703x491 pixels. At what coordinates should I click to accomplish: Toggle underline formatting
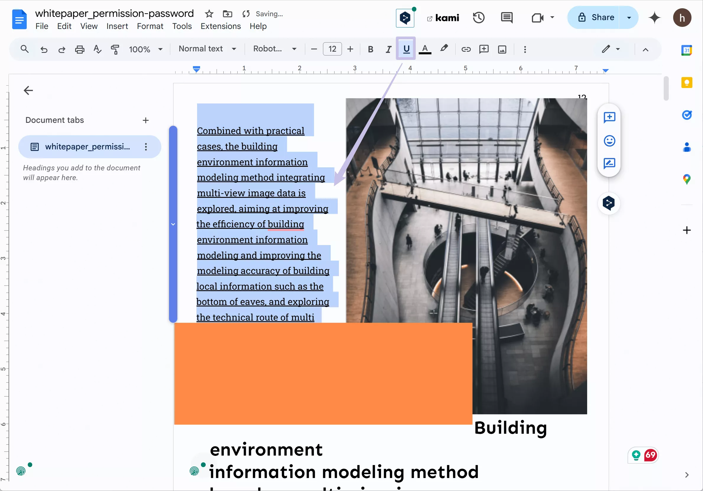click(x=406, y=49)
